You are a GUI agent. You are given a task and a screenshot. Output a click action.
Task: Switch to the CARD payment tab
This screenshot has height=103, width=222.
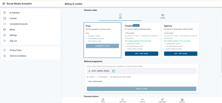pos(163,17)
